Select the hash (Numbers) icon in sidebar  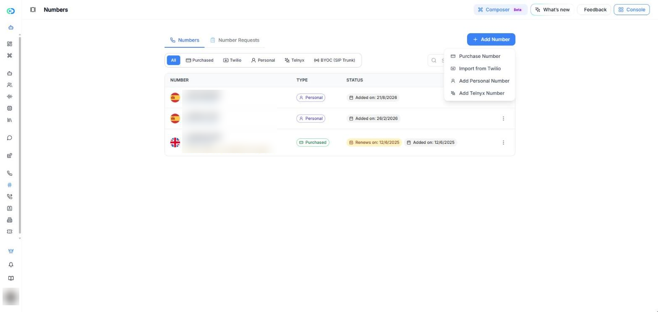point(10,185)
